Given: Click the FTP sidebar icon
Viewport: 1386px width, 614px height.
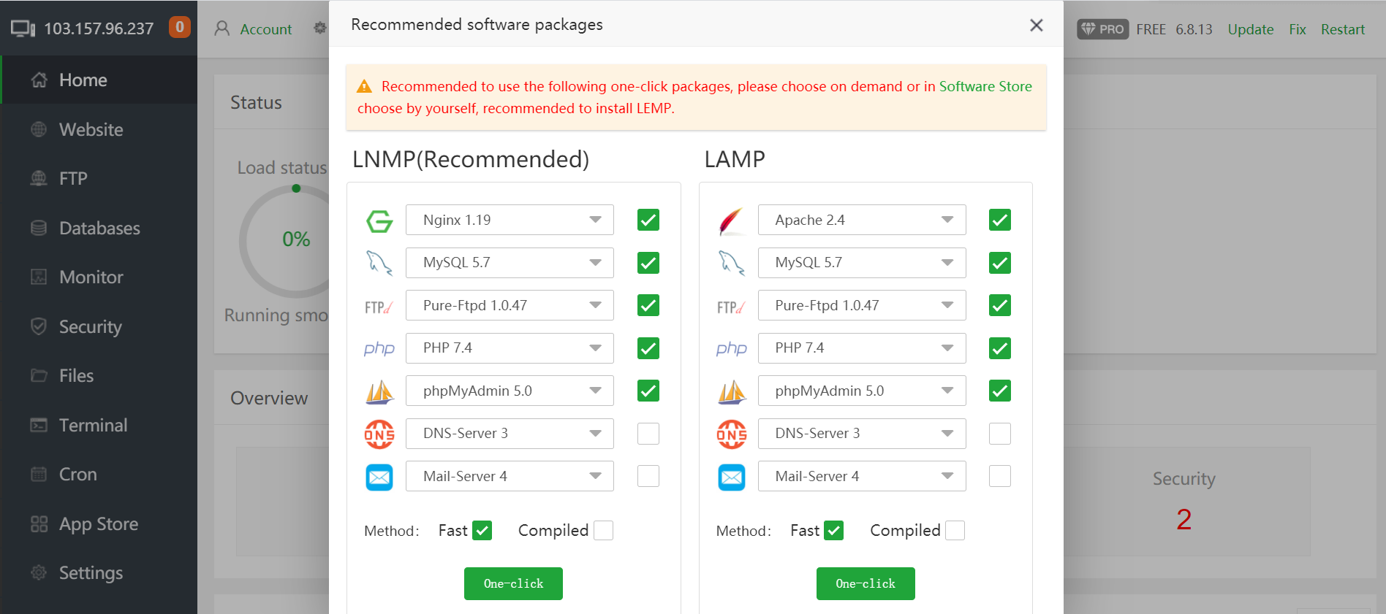Looking at the screenshot, I should [39, 179].
